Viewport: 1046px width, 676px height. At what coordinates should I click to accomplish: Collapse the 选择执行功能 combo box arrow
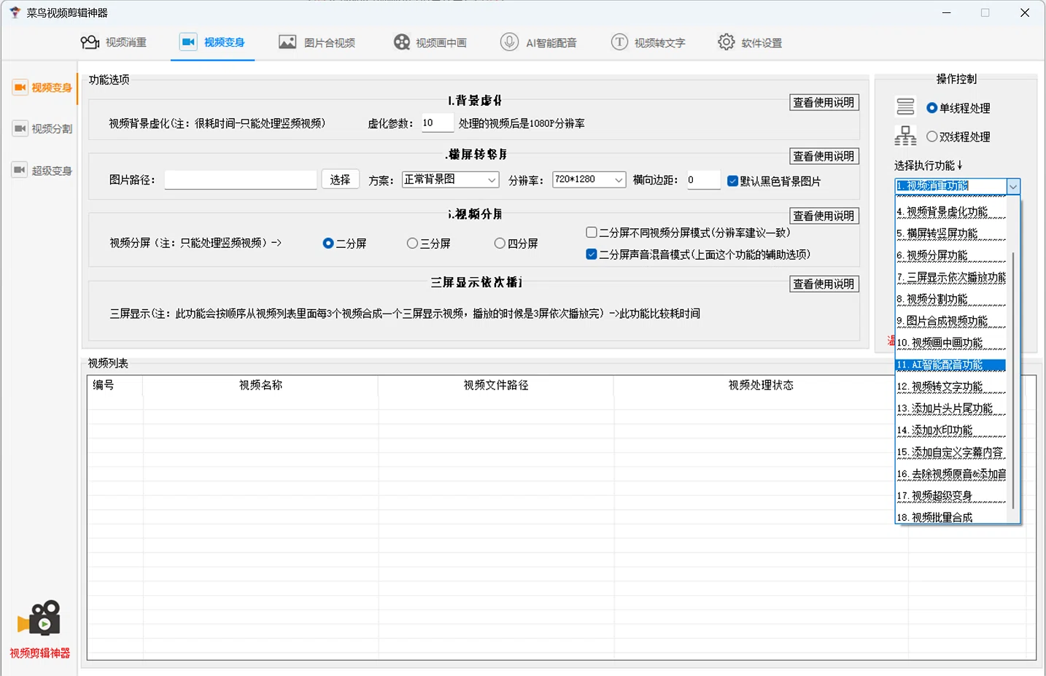[x=1013, y=187]
